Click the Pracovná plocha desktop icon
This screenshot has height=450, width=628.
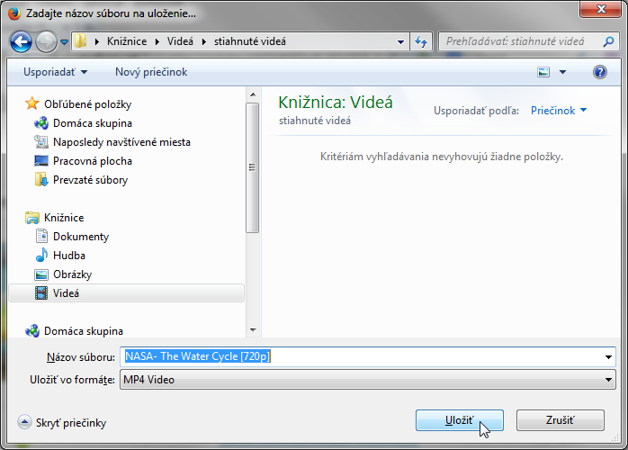point(41,161)
